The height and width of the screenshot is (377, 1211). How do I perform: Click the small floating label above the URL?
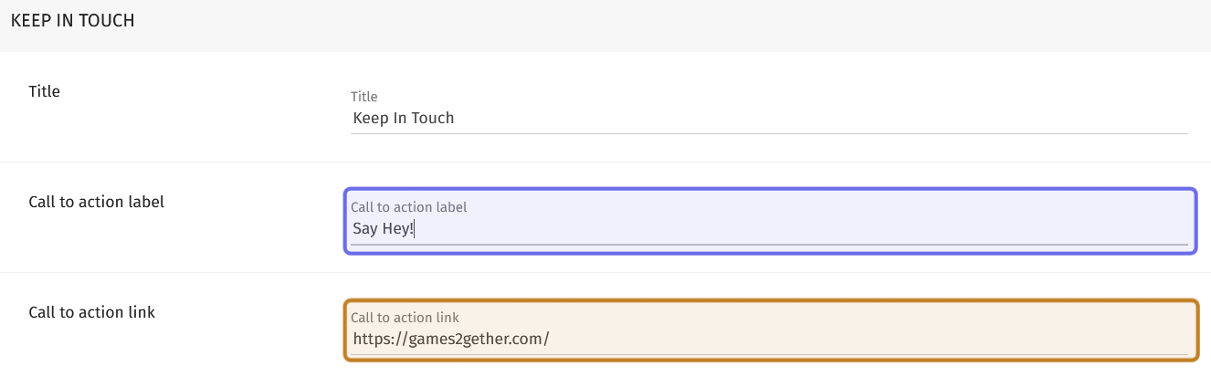click(x=405, y=318)
